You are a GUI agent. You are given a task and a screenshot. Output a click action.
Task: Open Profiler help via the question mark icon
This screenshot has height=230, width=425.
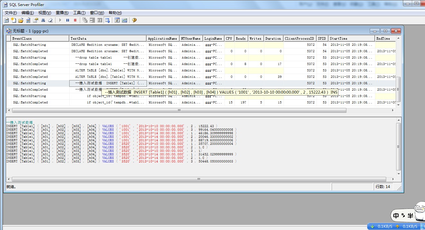(x=134, y=20)
